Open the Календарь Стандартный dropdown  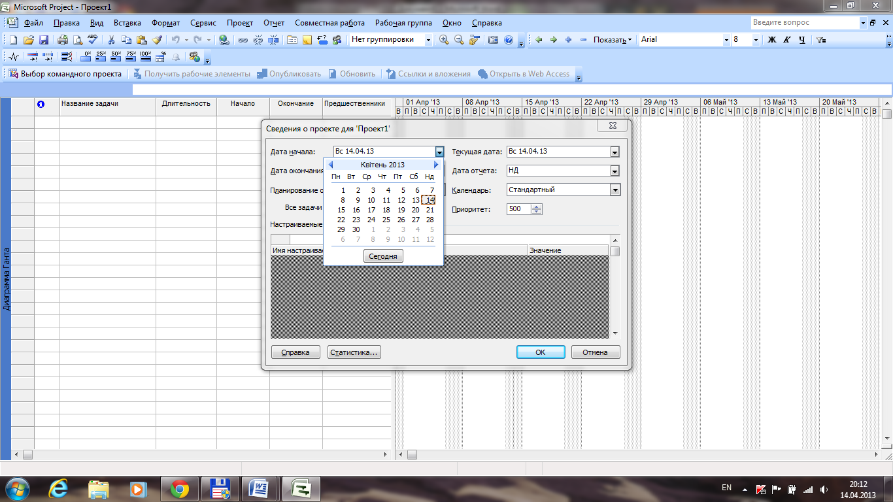click(x=615, y=190)
